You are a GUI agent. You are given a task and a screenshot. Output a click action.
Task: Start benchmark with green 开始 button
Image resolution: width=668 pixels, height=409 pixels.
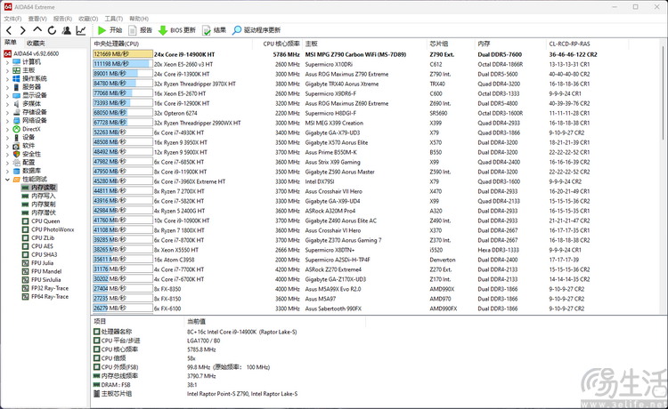pos(110,30)
